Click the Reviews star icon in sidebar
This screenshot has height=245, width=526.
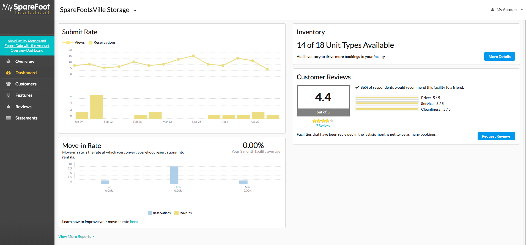(x=9, y=107)
